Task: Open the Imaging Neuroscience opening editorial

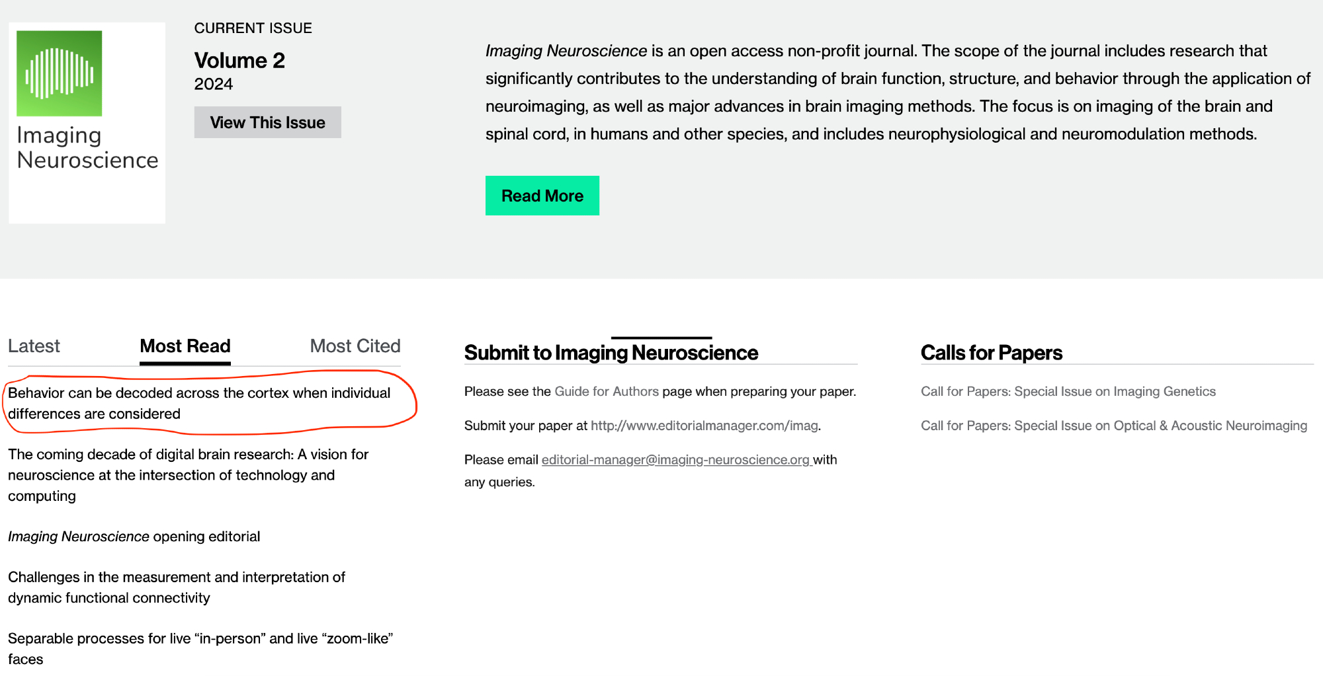Action: [x=134, y=537]
